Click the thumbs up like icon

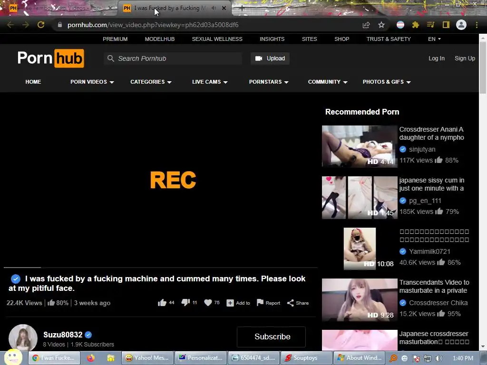pos(162,303)
